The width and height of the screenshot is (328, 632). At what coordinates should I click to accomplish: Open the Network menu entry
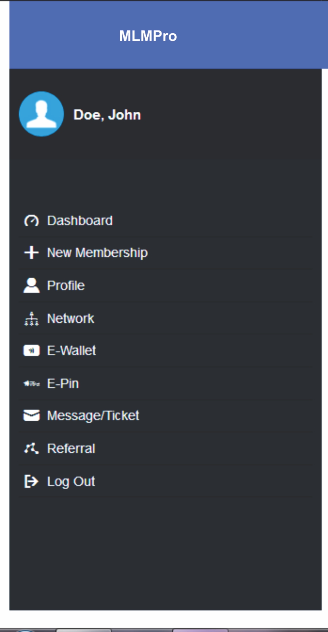tap(71, 319)
